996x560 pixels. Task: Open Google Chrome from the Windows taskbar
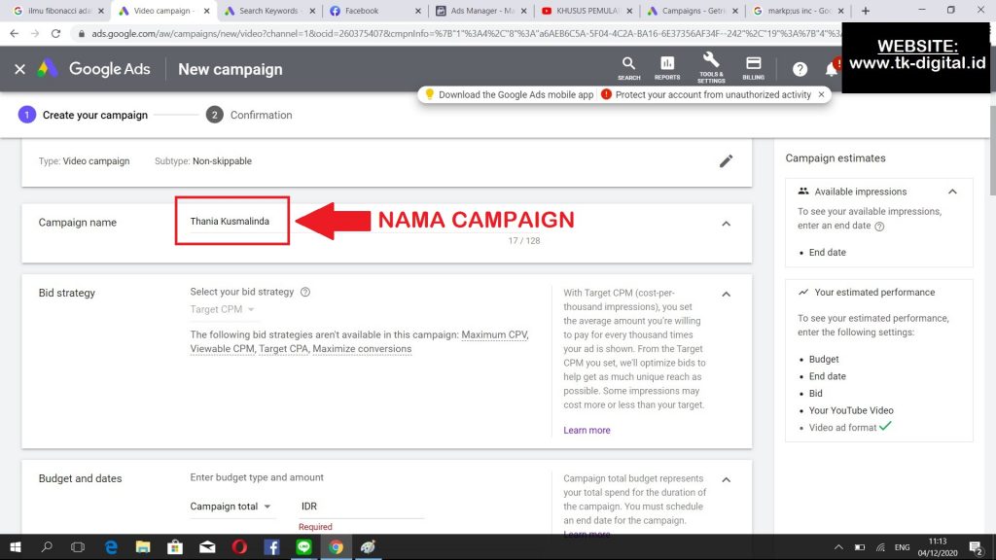coord(335,547)
